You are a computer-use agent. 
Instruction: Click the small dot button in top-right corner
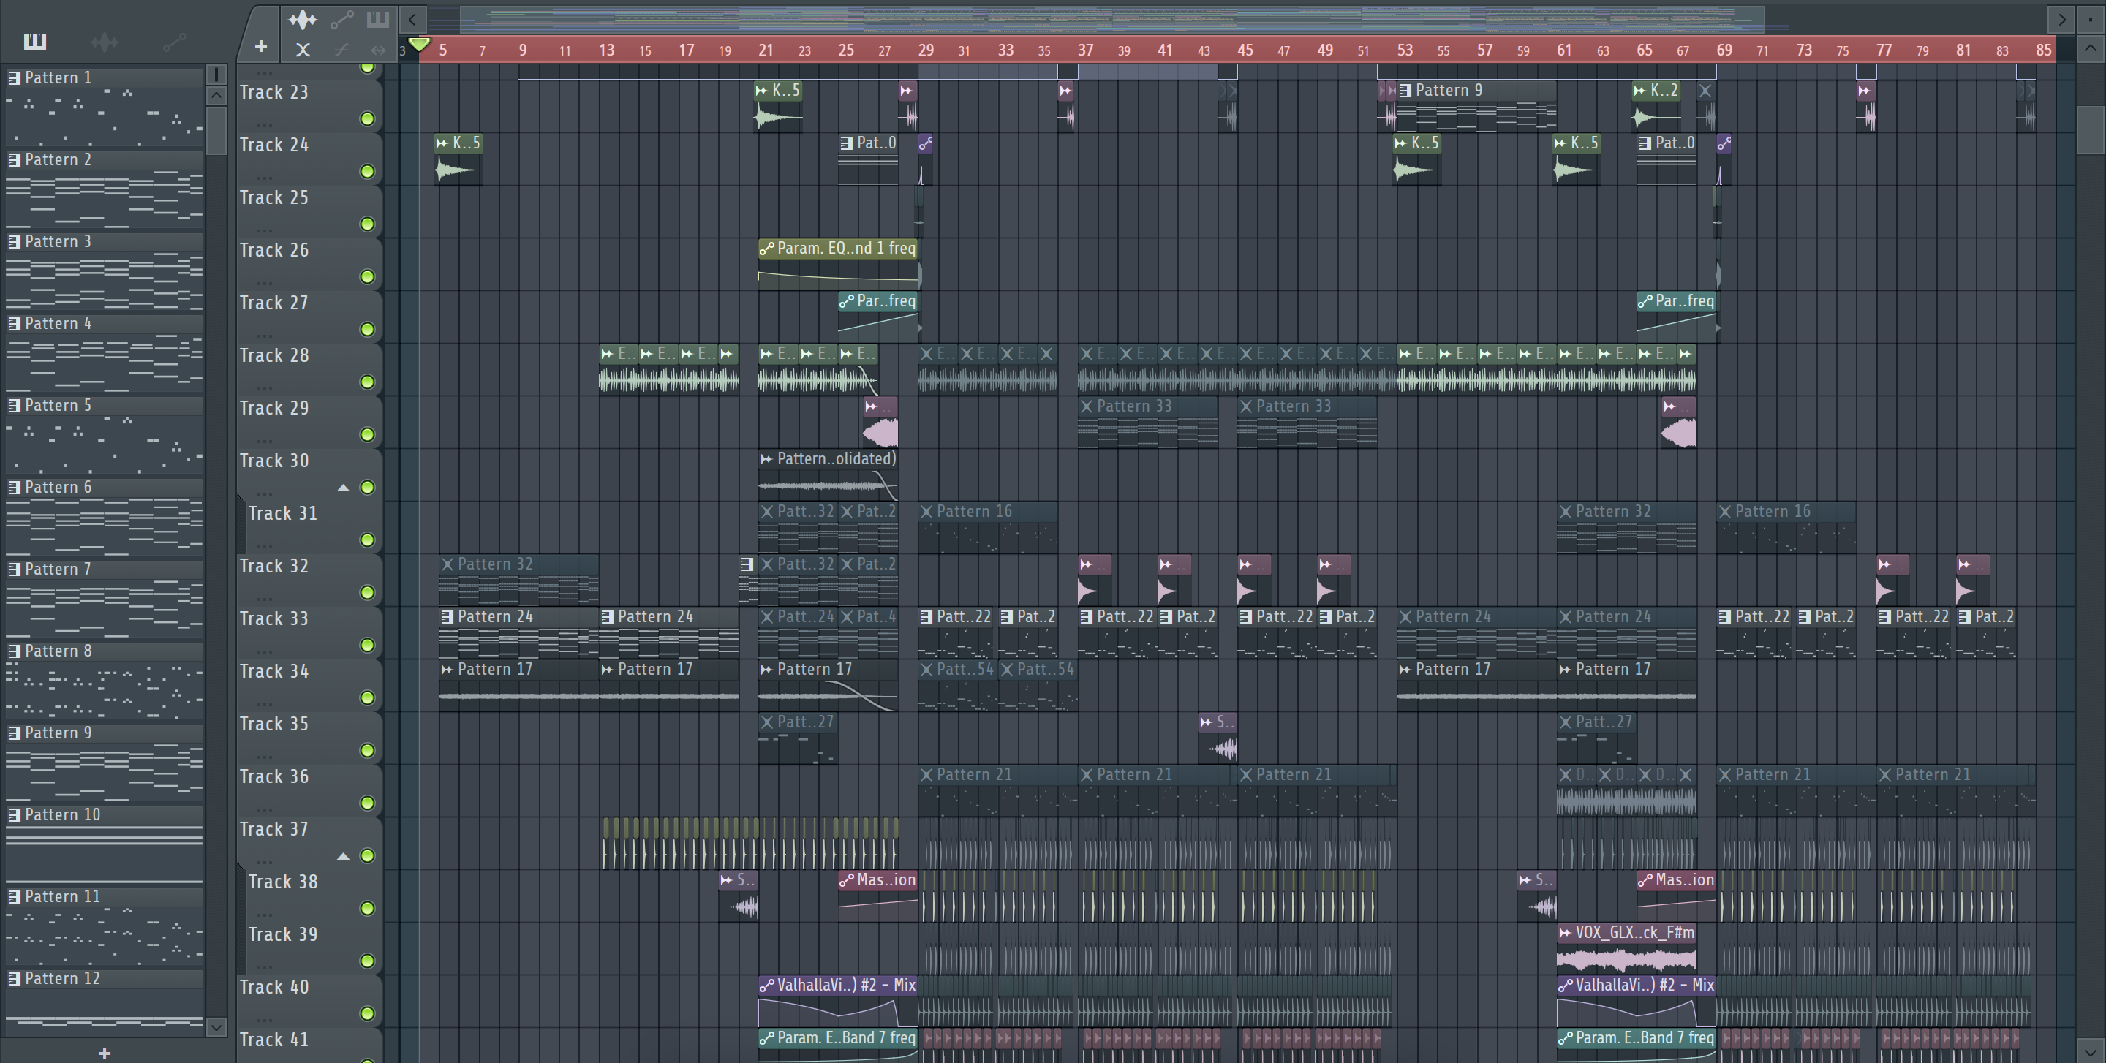coord(2090,19)
